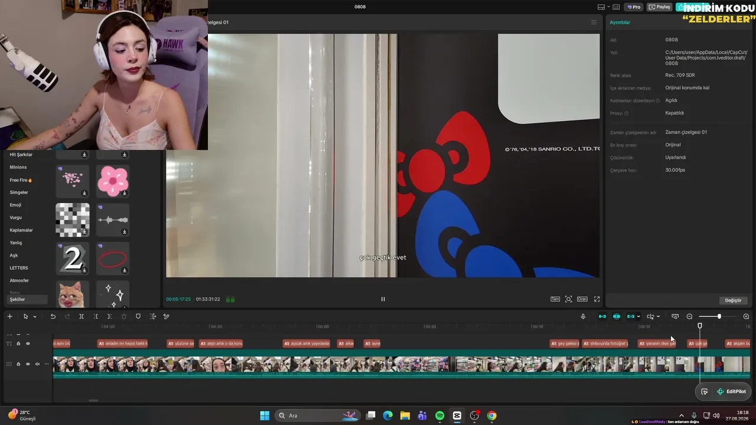Open Google Chrome from the taskbar
756x425 pixels.
tap(491, 416)
